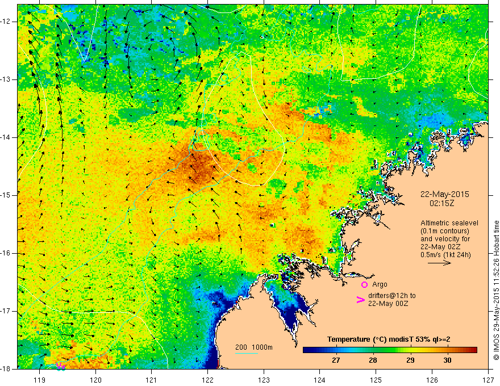Click the longitude axis label 121
This screenshot has height=386, width=500.
pyautogui.click(x=152, y=380)
